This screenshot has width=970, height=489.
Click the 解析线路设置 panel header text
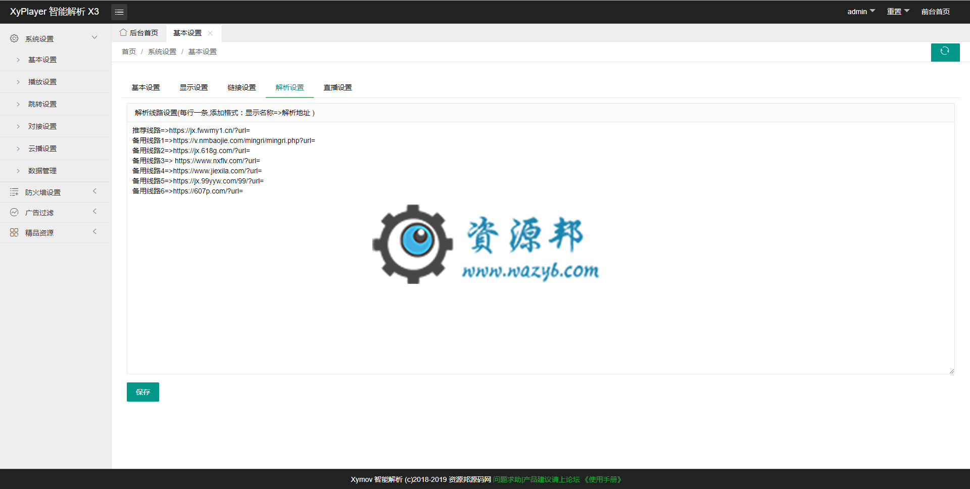point(224,113)
